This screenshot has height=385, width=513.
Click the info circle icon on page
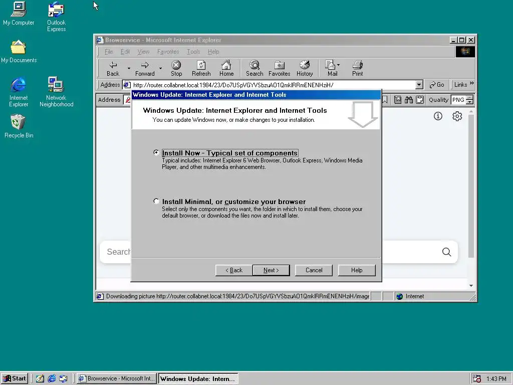pyautogui.click(x=438, y=116)
